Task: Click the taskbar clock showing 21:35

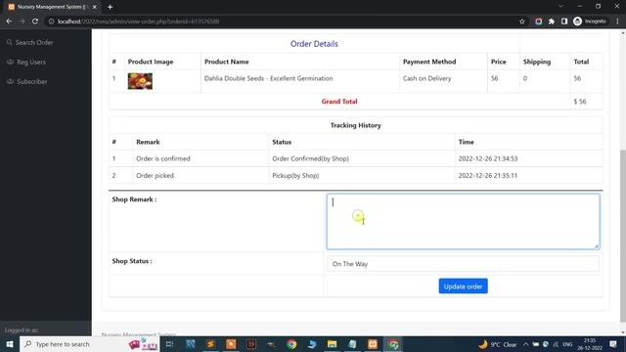Action: pyautogui.click(x=590, y=344)
